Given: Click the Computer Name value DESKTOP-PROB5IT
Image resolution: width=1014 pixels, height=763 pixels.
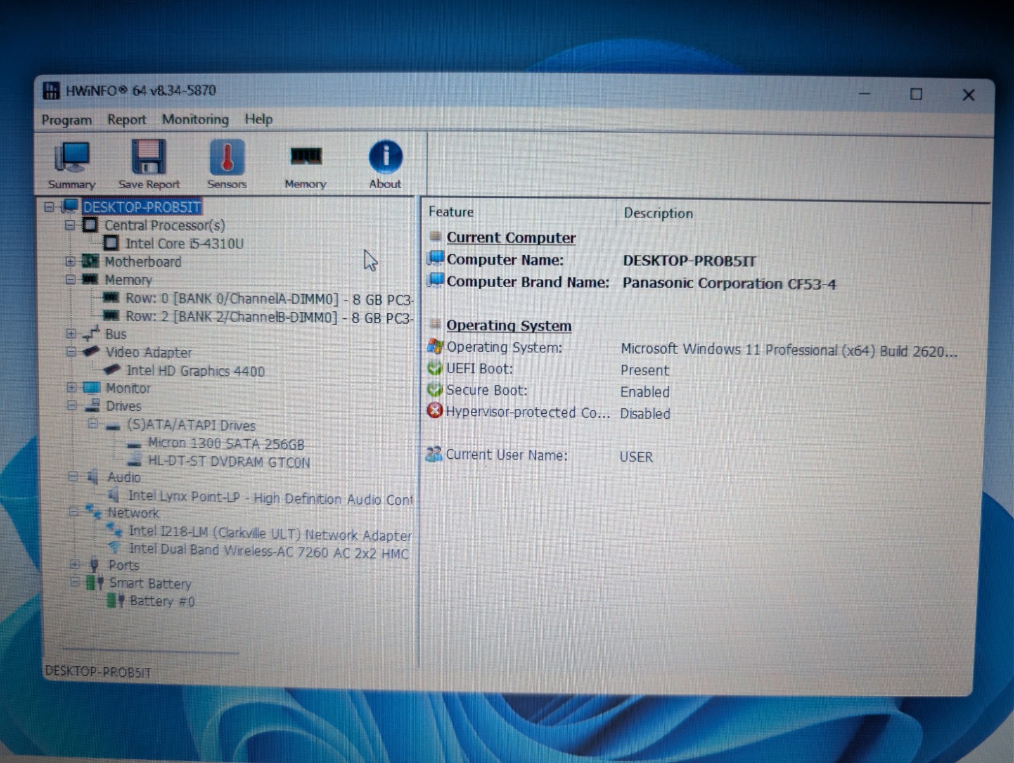Looking at the screenshot, I should tap(690, 260).
